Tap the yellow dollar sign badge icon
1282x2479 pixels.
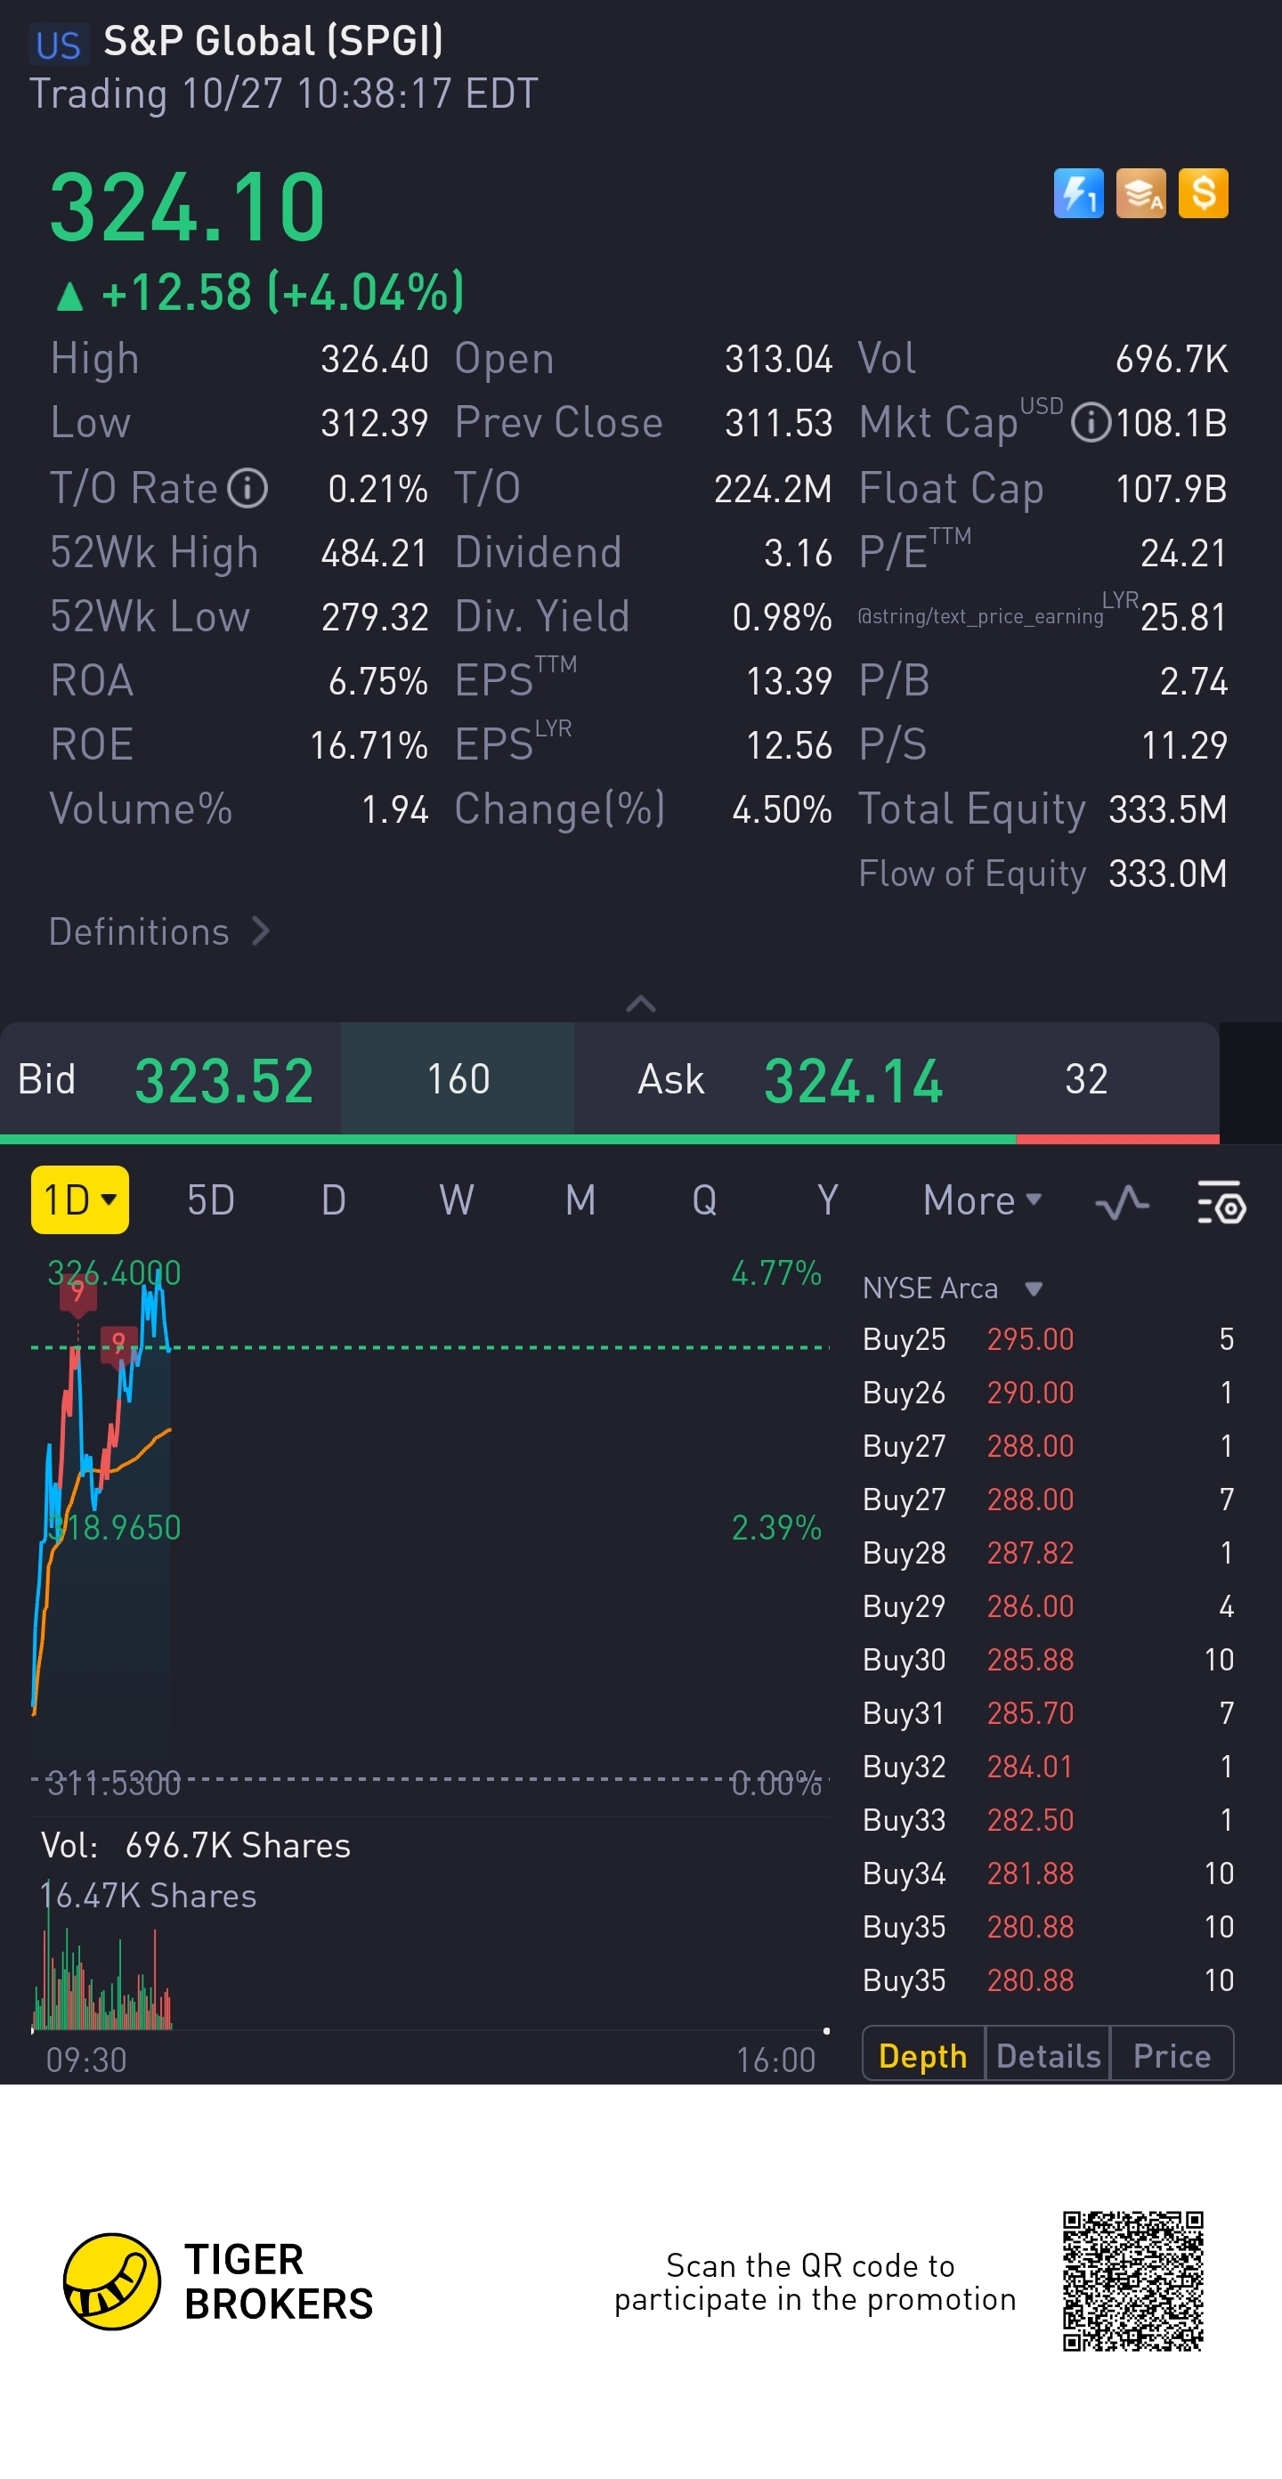[x=1203, y=193]
